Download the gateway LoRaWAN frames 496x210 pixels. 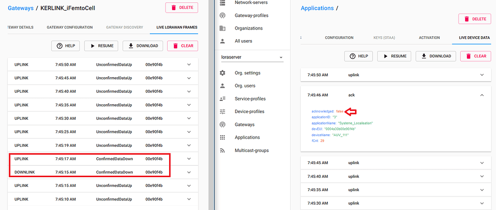(x=143, y=46)
